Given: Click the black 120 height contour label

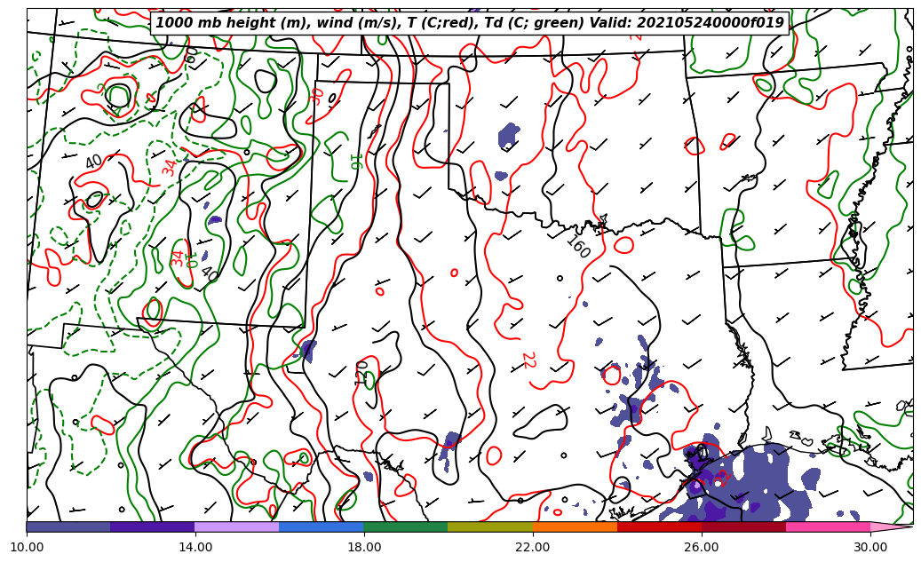Looking at the screenshot, I should pyautogui.click(x=361, y=372).
